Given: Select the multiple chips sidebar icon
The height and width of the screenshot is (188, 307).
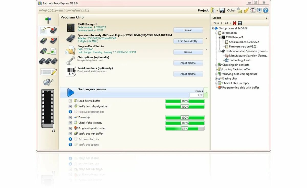Looking at the screenshot, I should click(x=48, y=61).
